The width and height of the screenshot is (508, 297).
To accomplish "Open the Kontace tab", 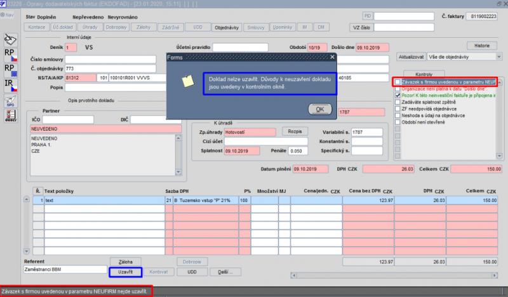I will click(37, 27).
